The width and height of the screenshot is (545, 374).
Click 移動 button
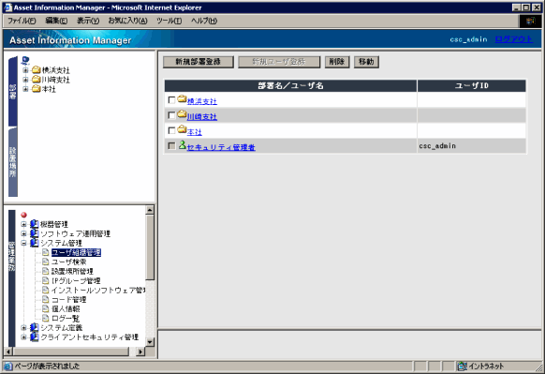coord(366,62)
